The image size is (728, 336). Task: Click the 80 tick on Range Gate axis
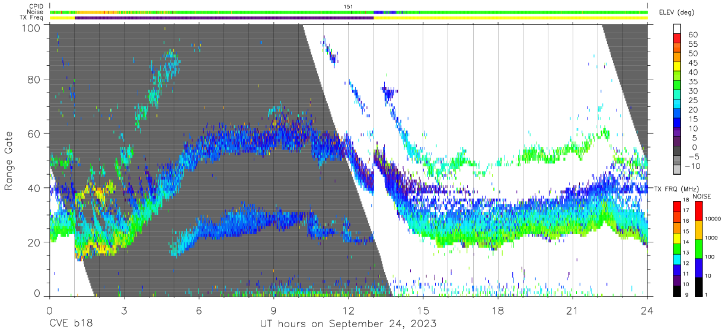34,80
